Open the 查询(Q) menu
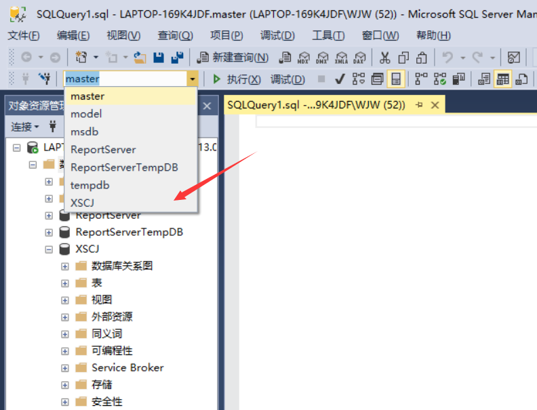The image size is (537, 410). tap(175, 35)
